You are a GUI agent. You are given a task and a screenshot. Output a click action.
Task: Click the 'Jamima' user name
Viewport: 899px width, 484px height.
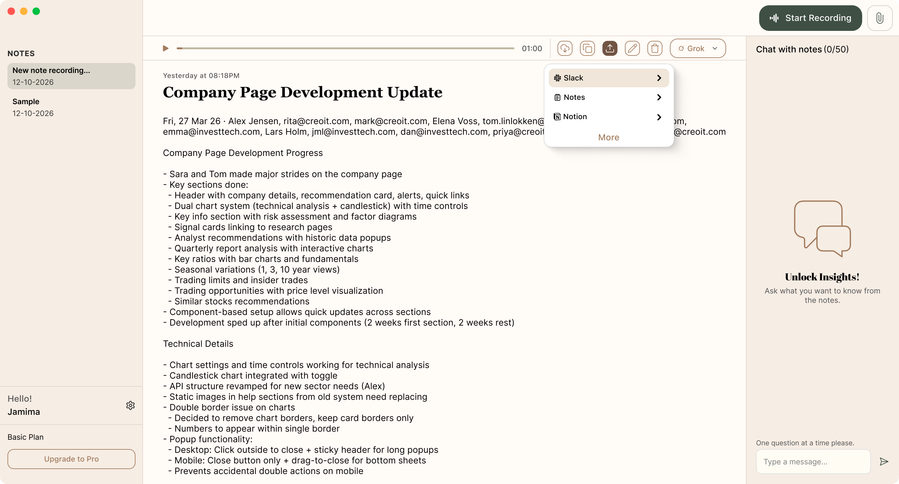[x=24, y=412]
